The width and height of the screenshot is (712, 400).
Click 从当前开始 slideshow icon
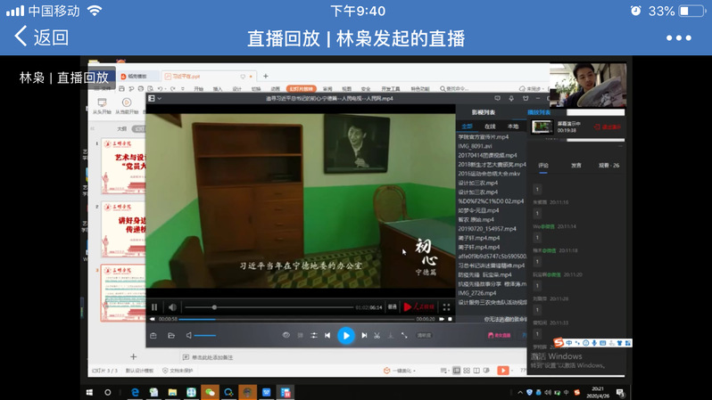tap(127, 106)
